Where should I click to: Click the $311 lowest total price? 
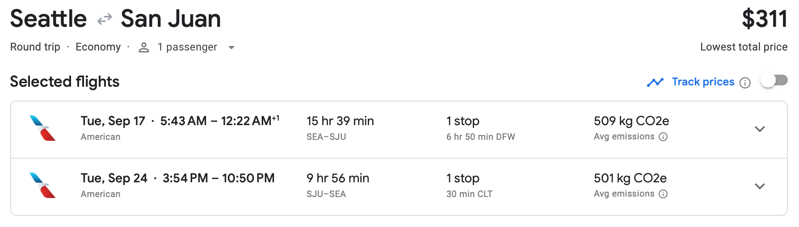click(764, 19)
